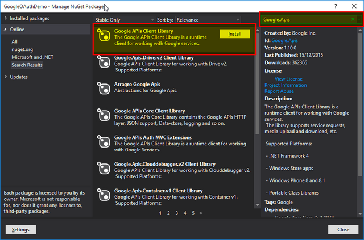
Task: Click the .NET Framework 4 platform text
Action: (287, 156)
